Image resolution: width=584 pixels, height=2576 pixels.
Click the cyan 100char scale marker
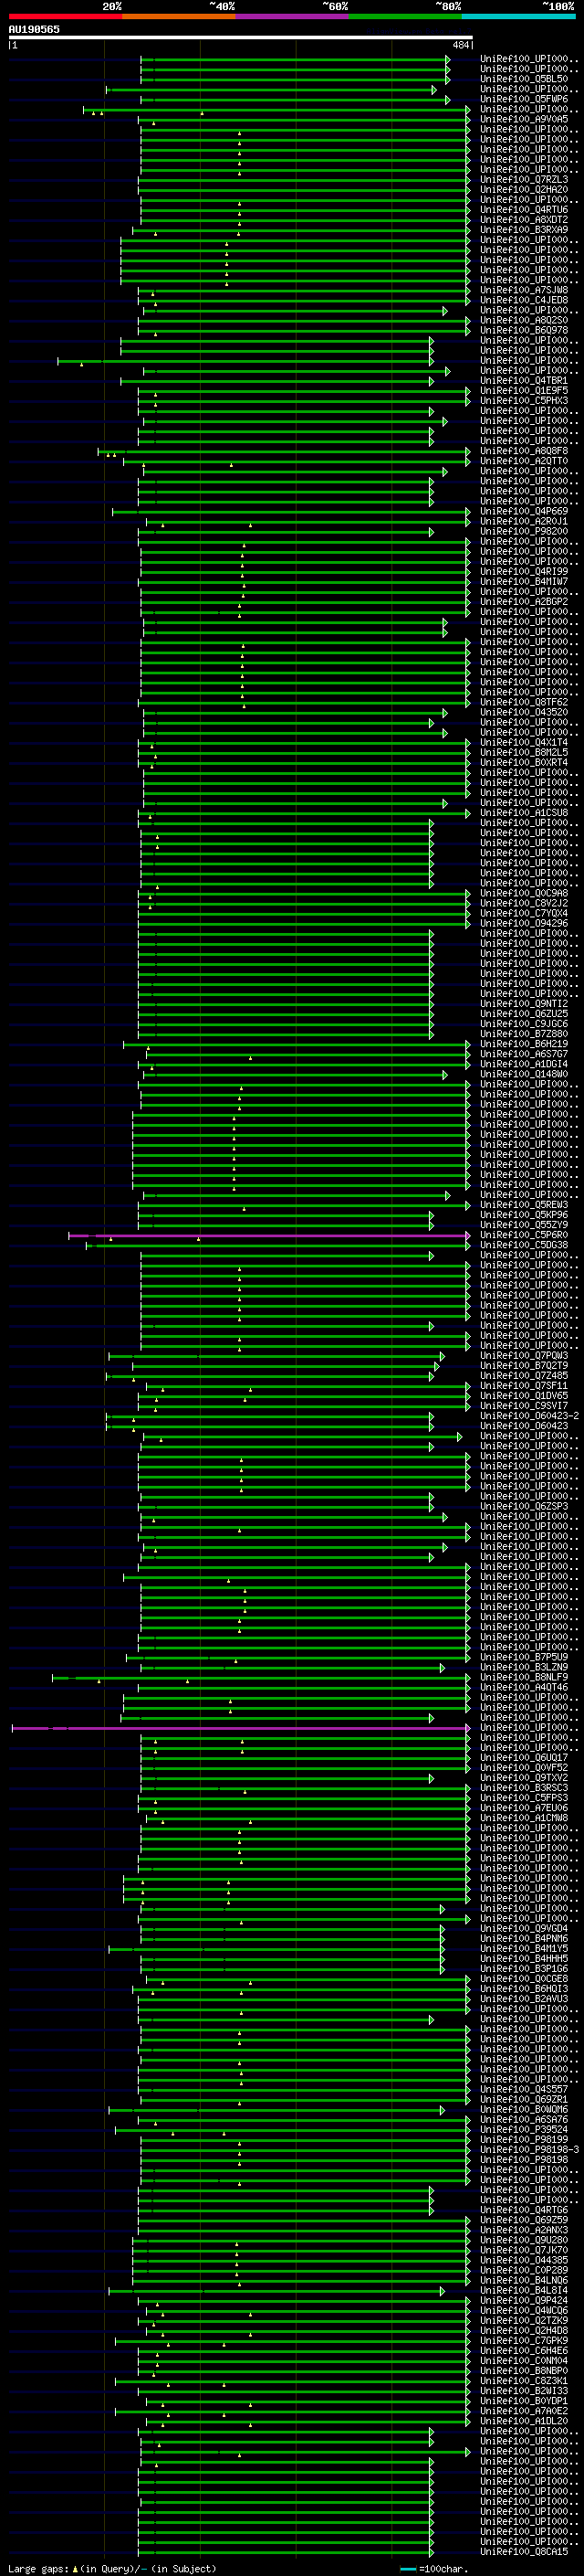point(407,2569)
